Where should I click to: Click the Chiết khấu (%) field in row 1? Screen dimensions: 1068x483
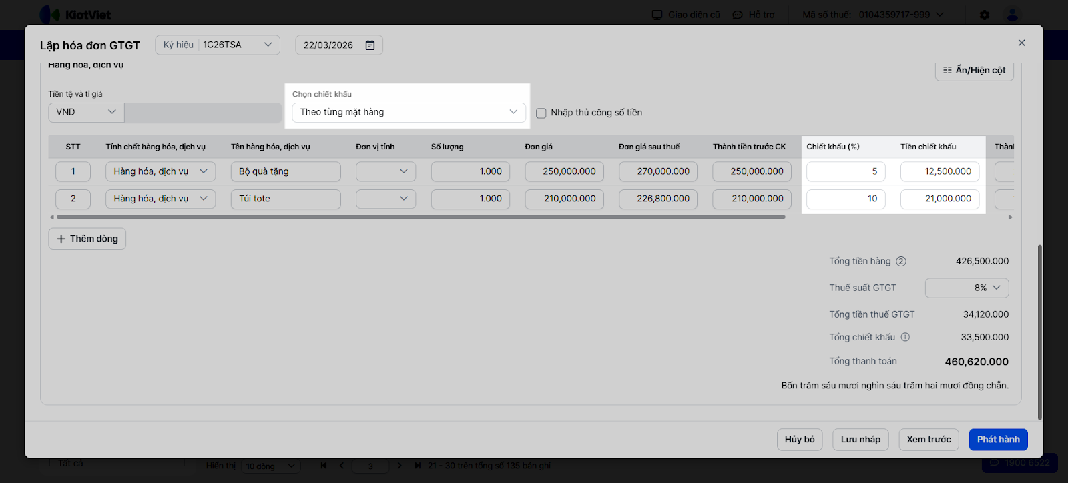[x=846, y=171]
